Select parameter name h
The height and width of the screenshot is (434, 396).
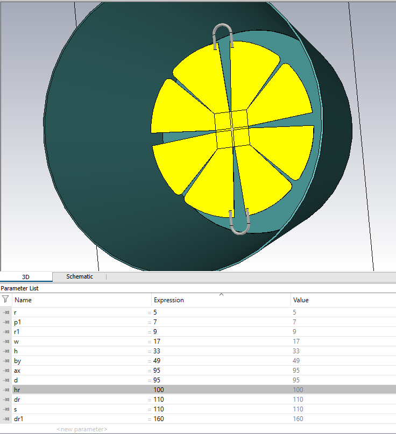(16, 351)
